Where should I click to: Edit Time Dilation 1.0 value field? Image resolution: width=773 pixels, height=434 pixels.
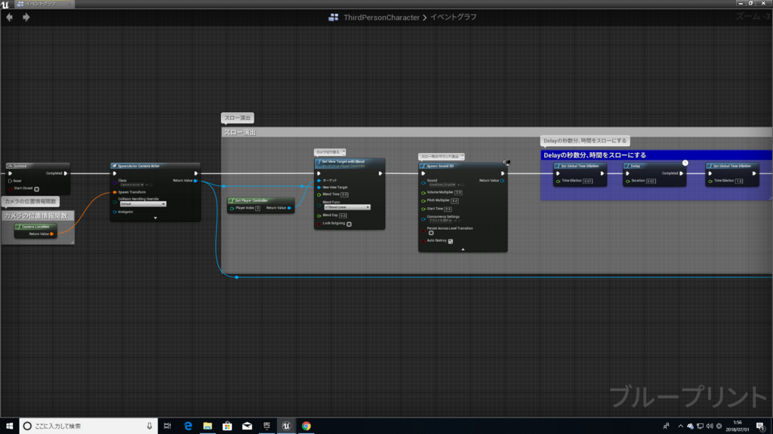click(739, 181)
